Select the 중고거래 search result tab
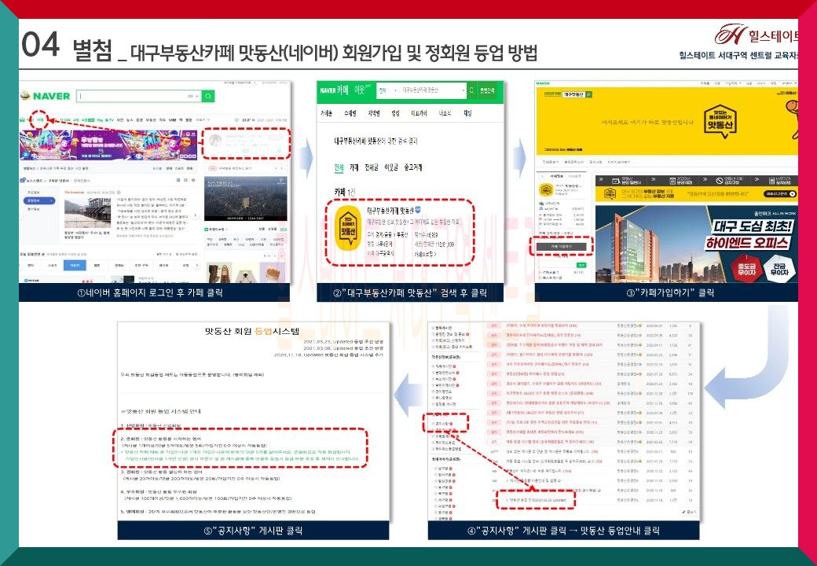The height and width of the screenshot is (566, 817). [413, 167]
